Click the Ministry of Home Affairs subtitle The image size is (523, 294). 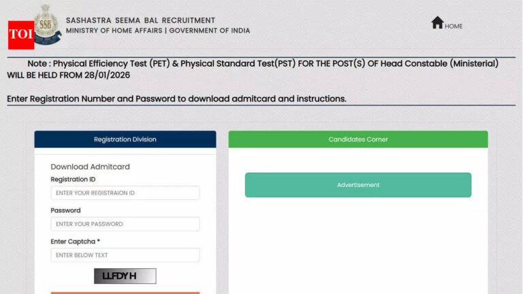click(x=158, y=31)
